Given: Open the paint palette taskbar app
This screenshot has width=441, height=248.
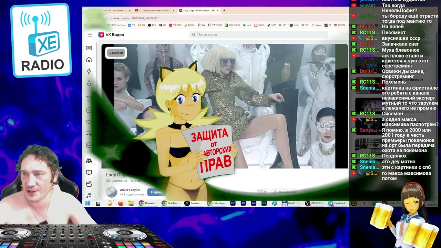Looking at the screenshot, I should (274, 204).
